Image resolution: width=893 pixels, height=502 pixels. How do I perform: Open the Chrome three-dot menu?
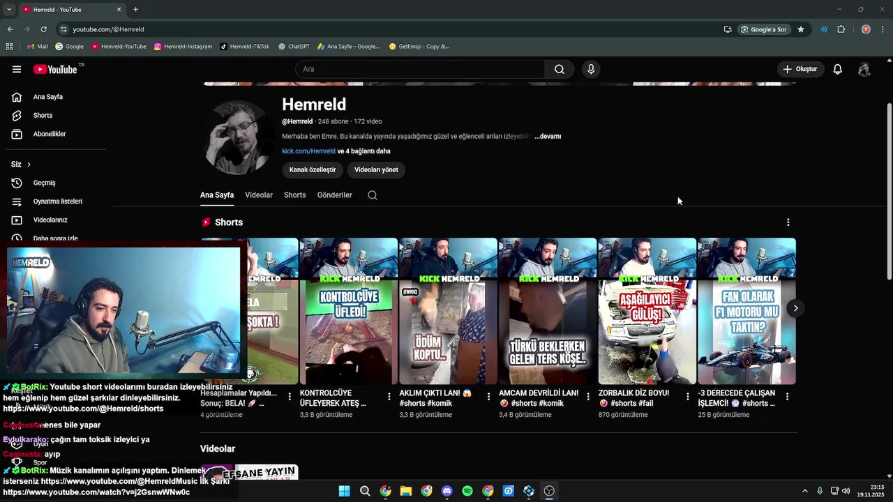coord(883,29)
